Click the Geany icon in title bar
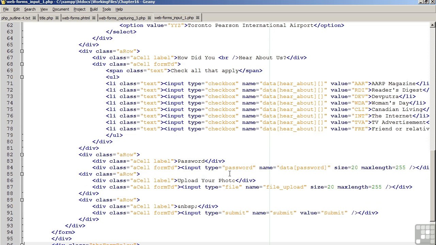Screen dimensions: 436x245 tap(3, 2)
